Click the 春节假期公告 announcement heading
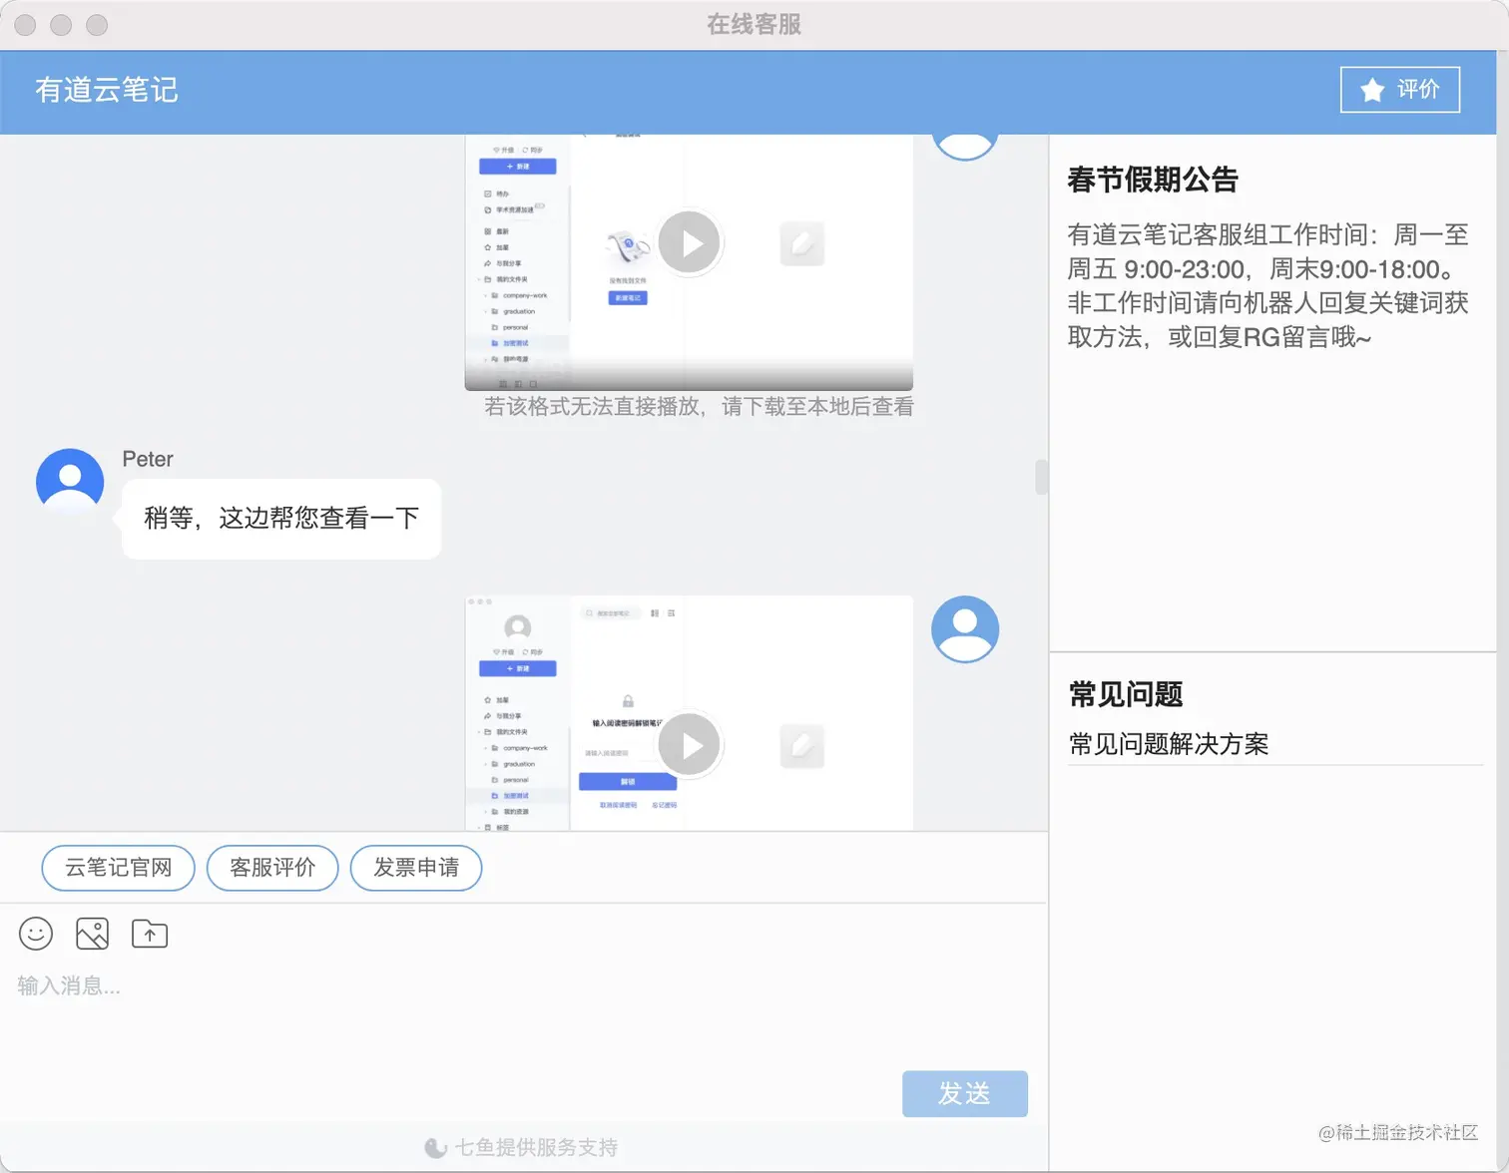The width and height of the screenshot is (1509, 1173). click(x=1153, y=180)
